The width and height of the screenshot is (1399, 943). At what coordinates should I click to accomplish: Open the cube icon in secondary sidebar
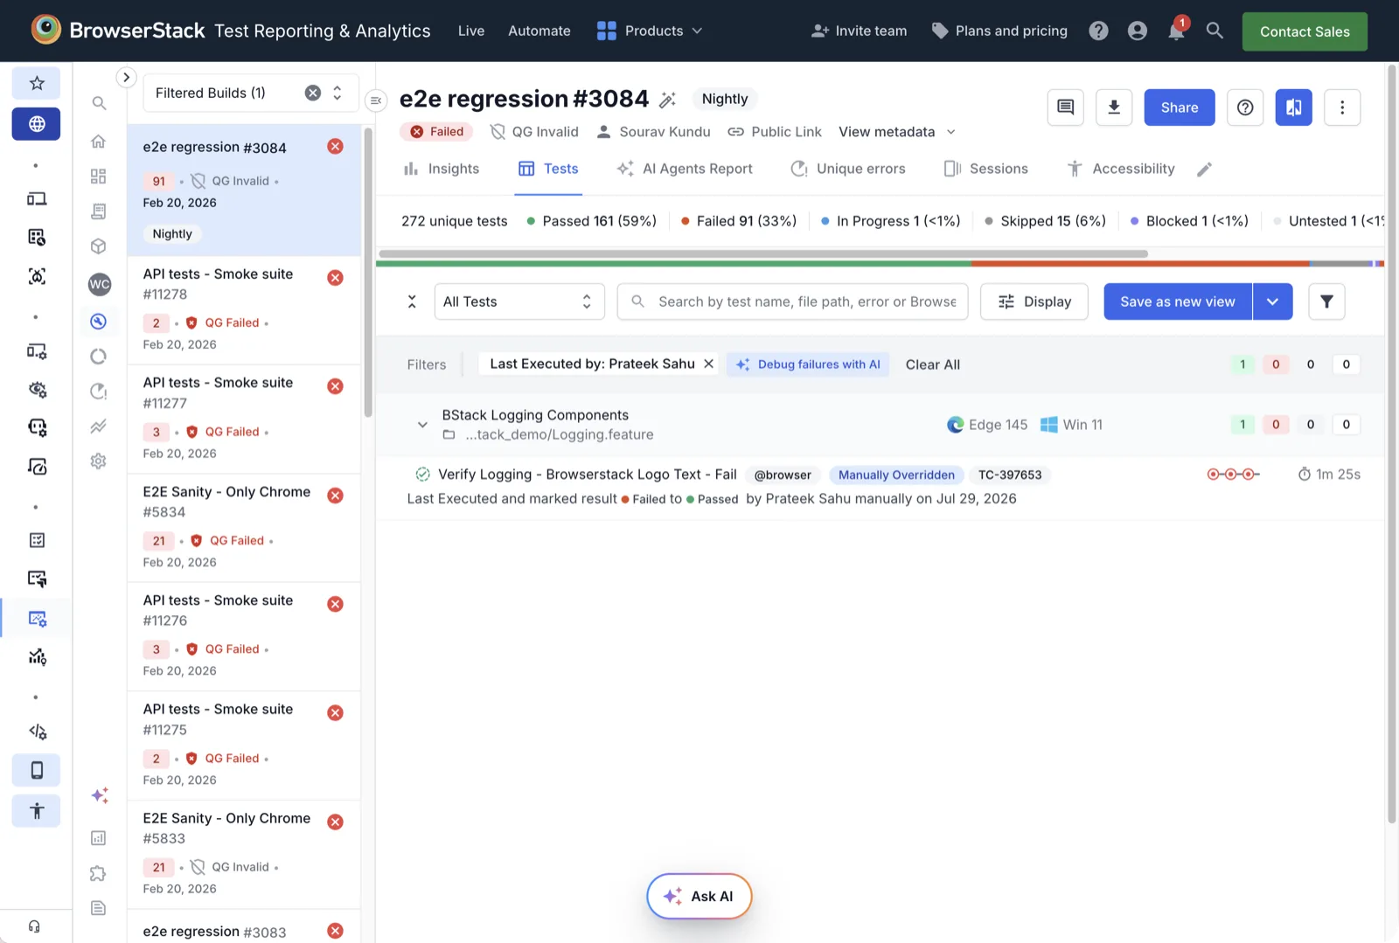click(99, 246)
